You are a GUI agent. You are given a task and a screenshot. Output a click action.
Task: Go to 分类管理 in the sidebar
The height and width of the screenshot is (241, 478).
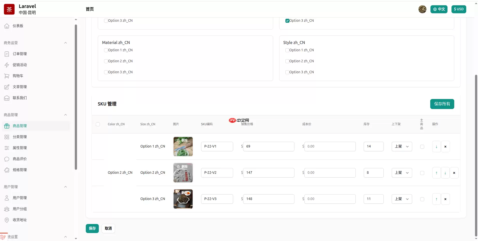point(20,137)
